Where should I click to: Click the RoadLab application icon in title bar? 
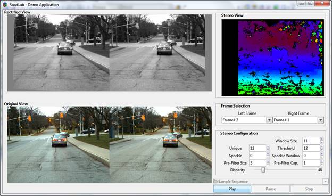pos(5,4)
